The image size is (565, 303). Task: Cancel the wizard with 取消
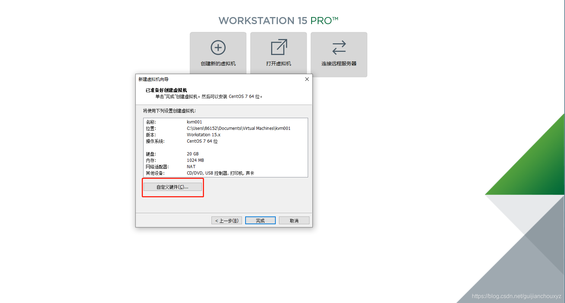coord(294,220)
